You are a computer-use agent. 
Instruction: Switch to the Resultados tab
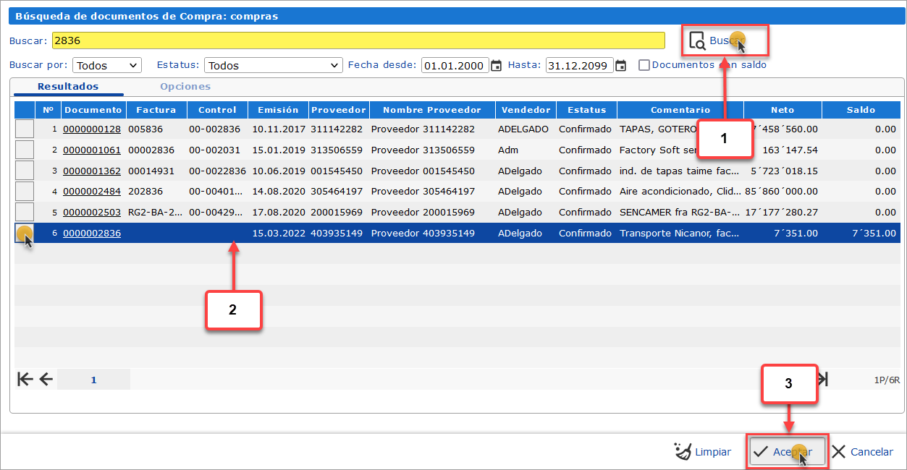68,87
